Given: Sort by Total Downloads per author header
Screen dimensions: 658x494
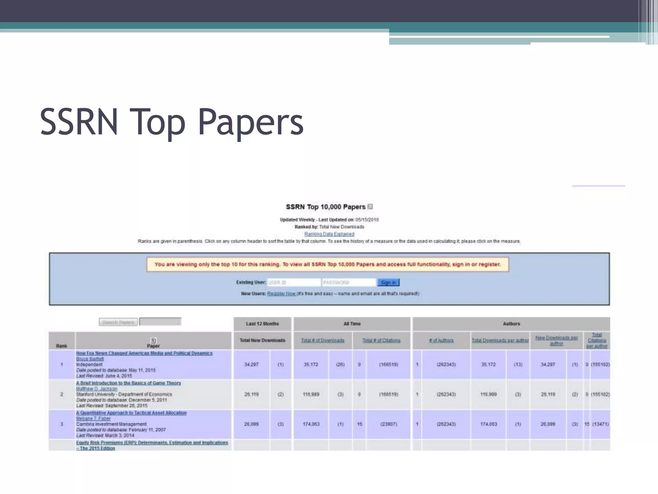Looking at the screenshot, I should point(500,340).
